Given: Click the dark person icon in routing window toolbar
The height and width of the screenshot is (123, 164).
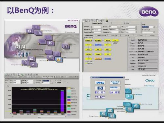Looking at the screenshot, I should click(x=107, y=21).
